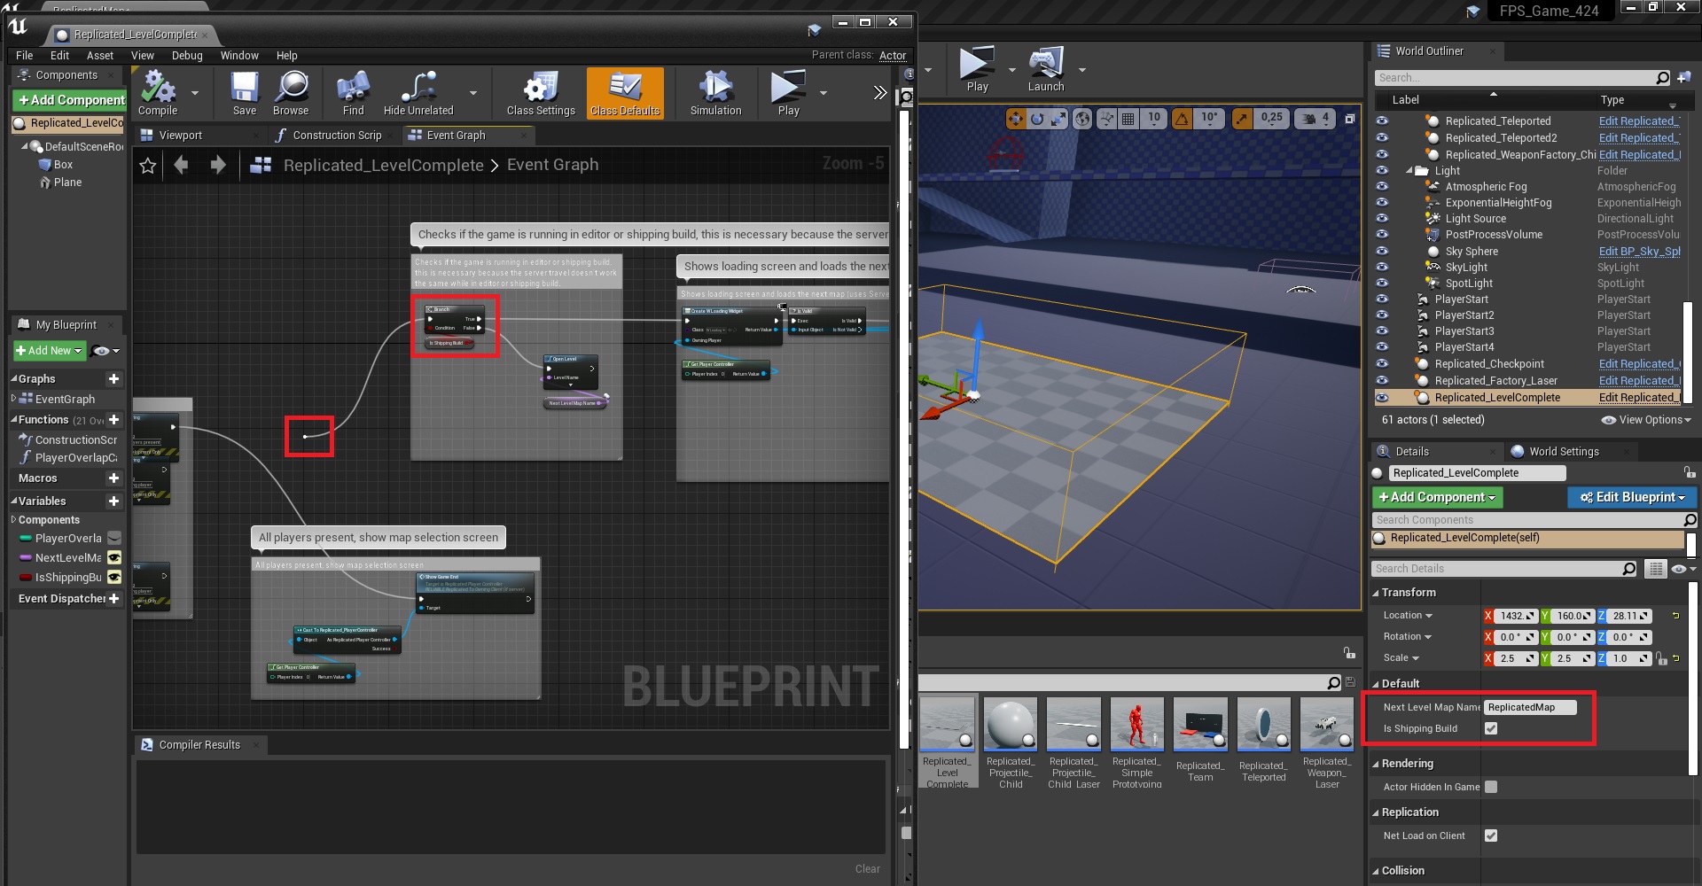
Task: Open Class Settings in toolbar
Action: click(540, 92)
